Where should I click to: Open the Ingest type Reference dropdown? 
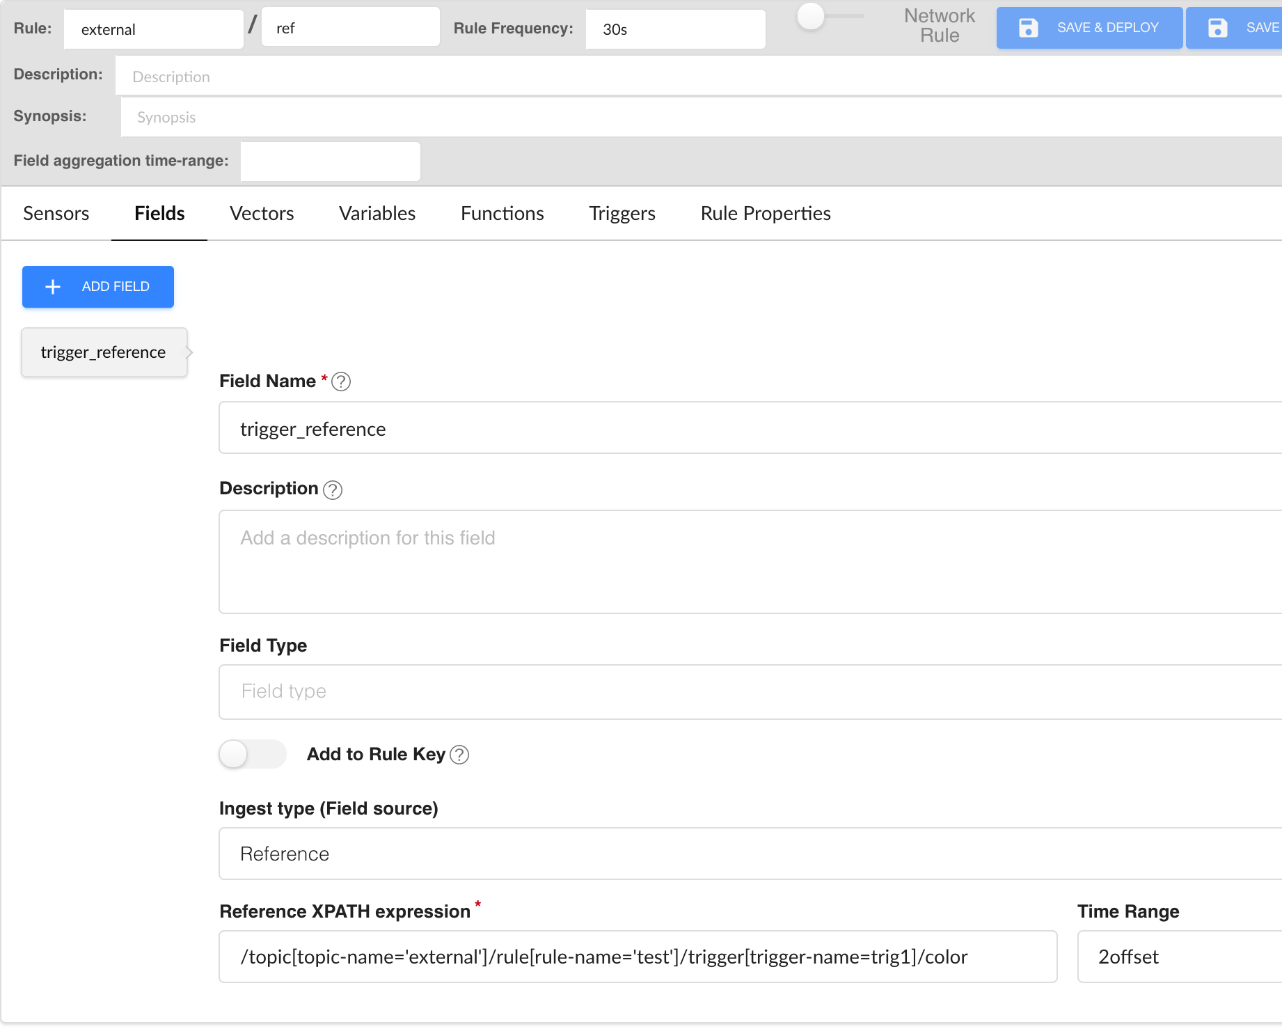point(749,854)
